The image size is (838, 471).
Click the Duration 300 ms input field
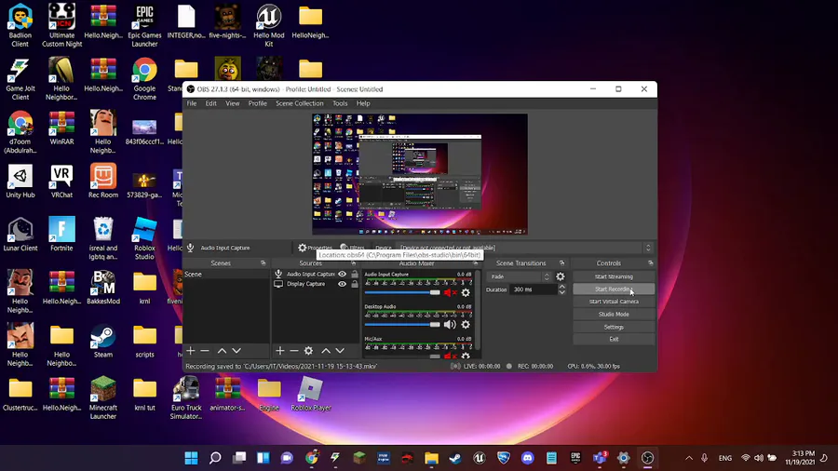(534, 289)
